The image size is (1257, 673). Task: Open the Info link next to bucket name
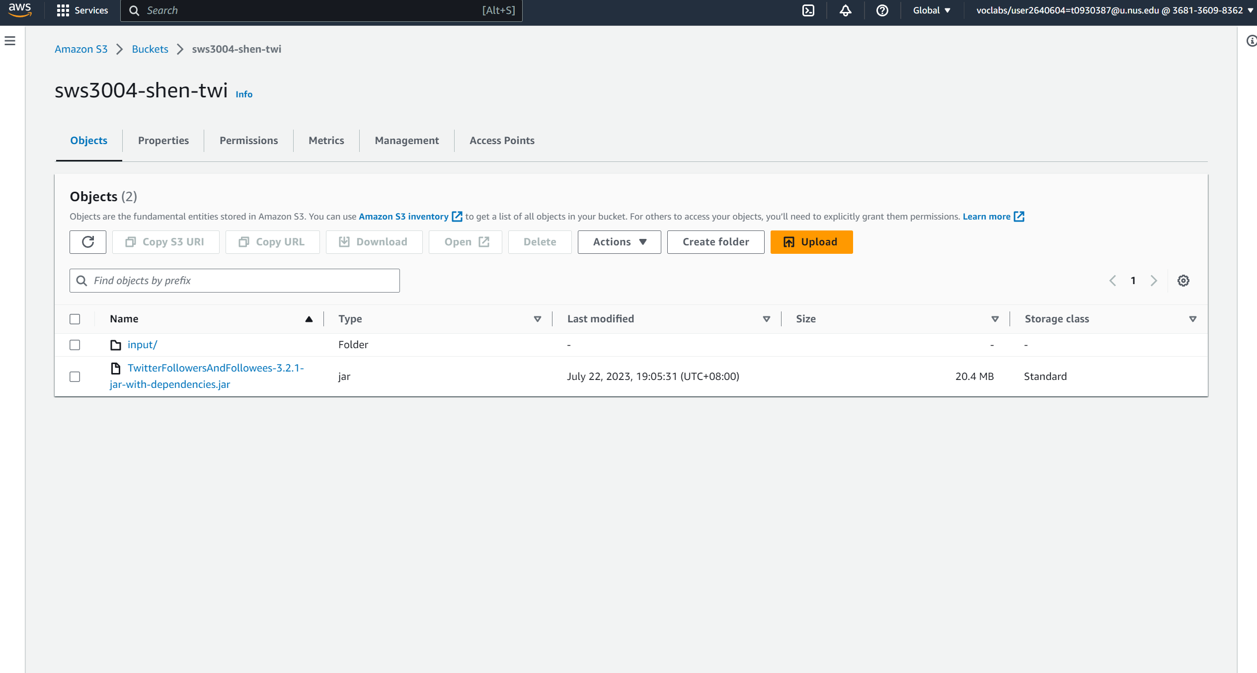(244, 94)
